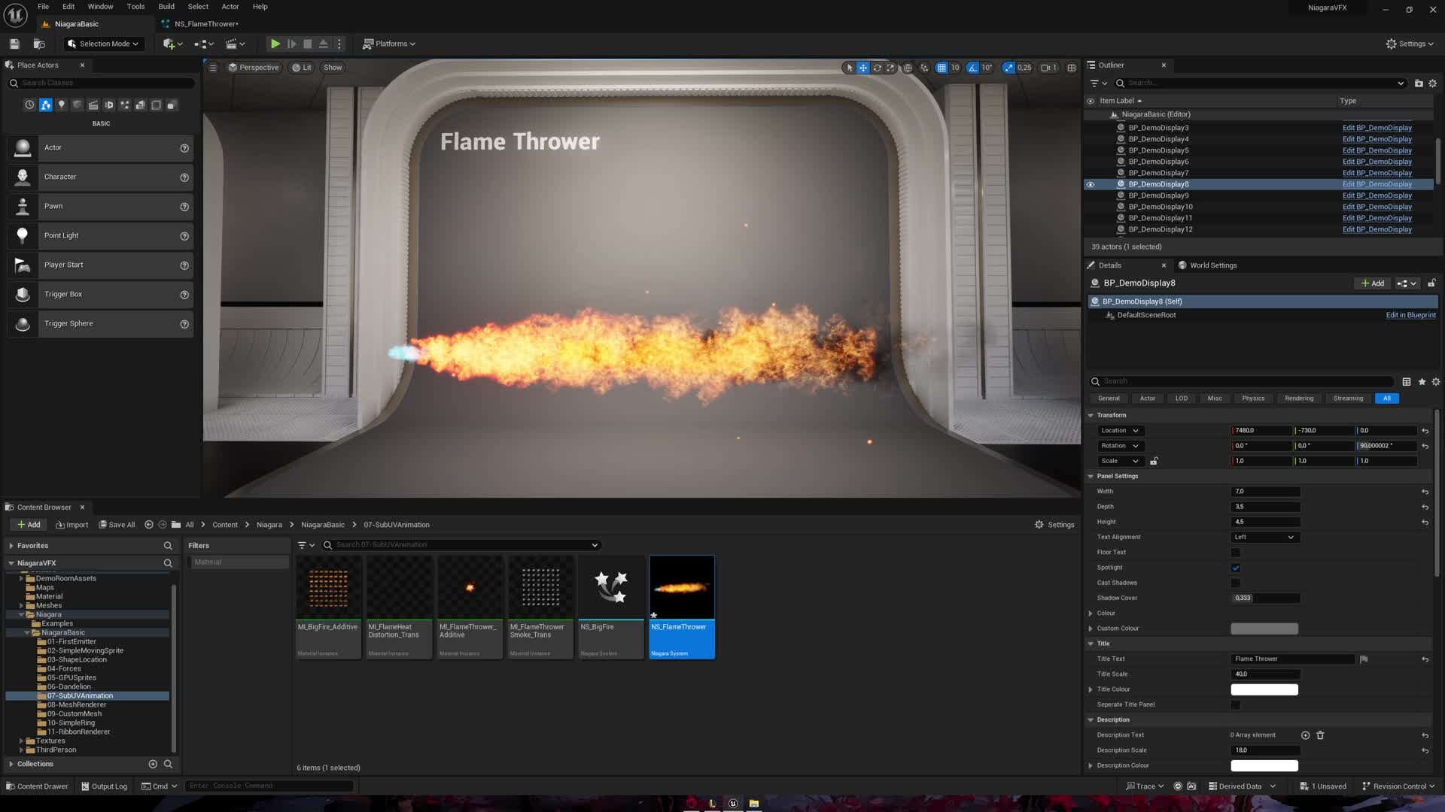1445x812 pixels.
Task: Select the Scale tool in the viewport toolbar
Action: coord(892,68)
